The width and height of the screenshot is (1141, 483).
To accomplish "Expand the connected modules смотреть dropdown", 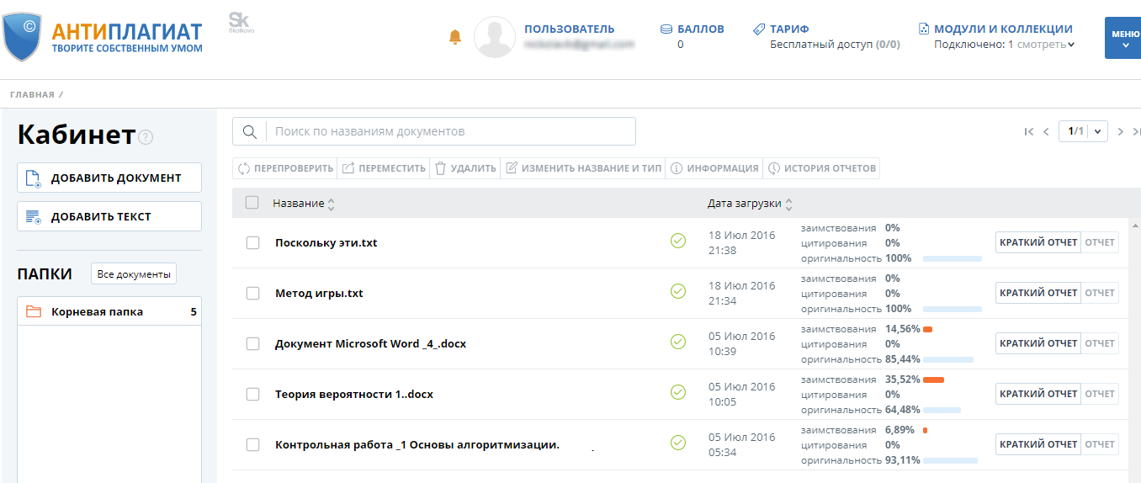I will pyautogui.click(x=1042, y=45).
